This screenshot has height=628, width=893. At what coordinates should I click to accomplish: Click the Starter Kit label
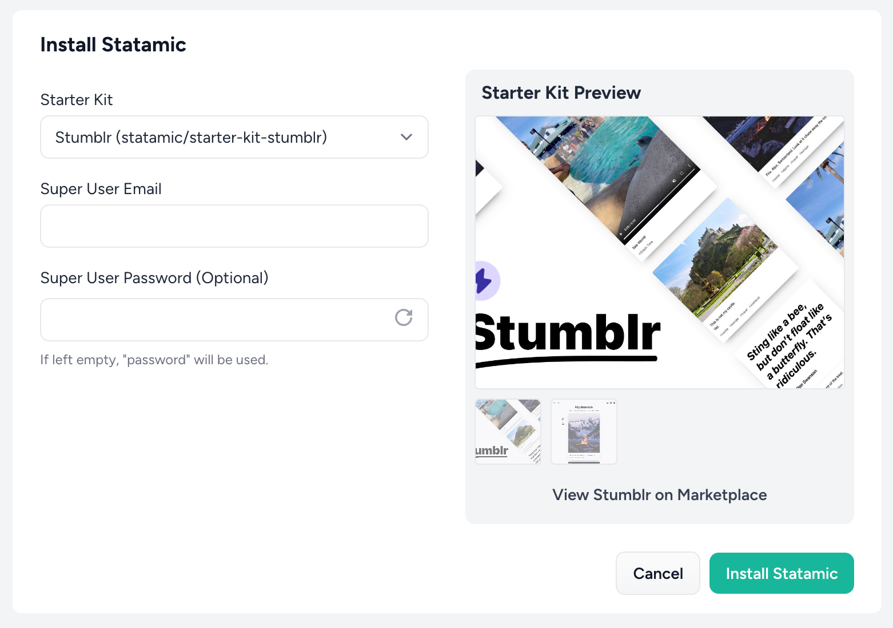[x=77, y=100]
